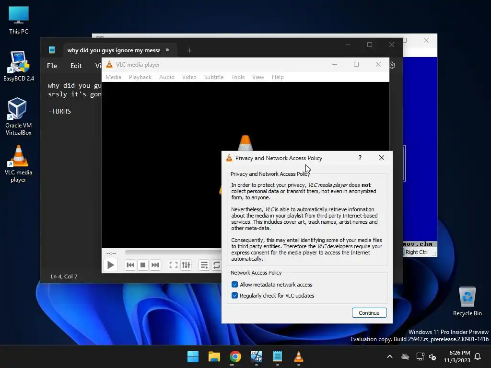Image resolution: width=491 pixels, height=368 pixels.
Task: Select the Oracle VM VirtualBox desktop shortcut
Action: coord(19,116)
